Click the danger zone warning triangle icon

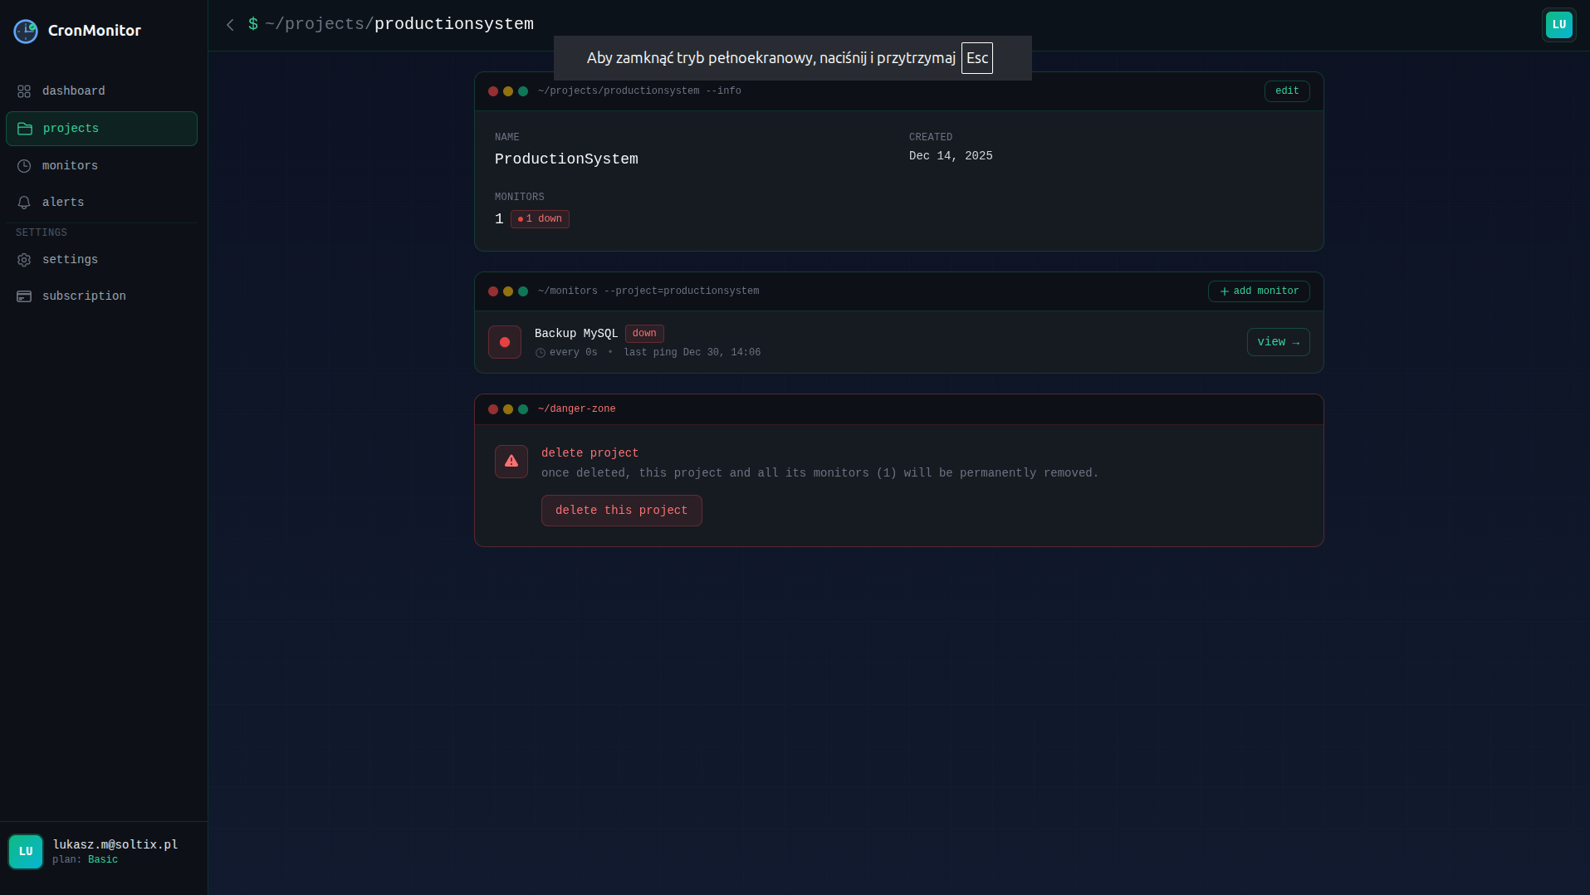511,462
